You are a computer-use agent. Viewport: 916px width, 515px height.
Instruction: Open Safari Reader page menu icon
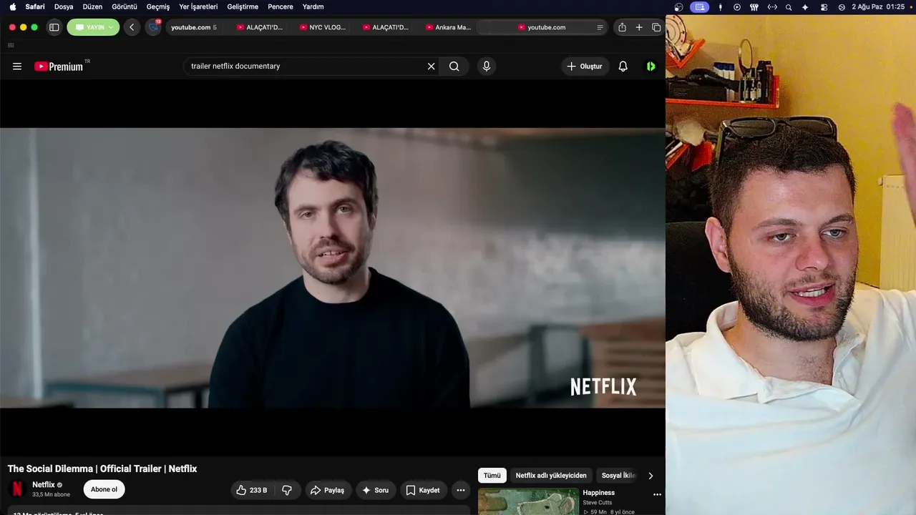pyautogui.click(x=600, y=27)
